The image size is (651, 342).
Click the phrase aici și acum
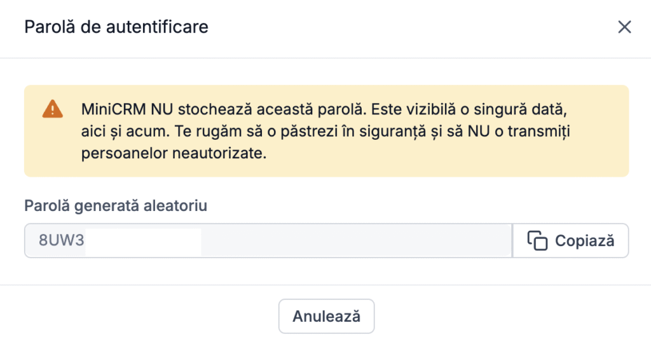point(125,132)
